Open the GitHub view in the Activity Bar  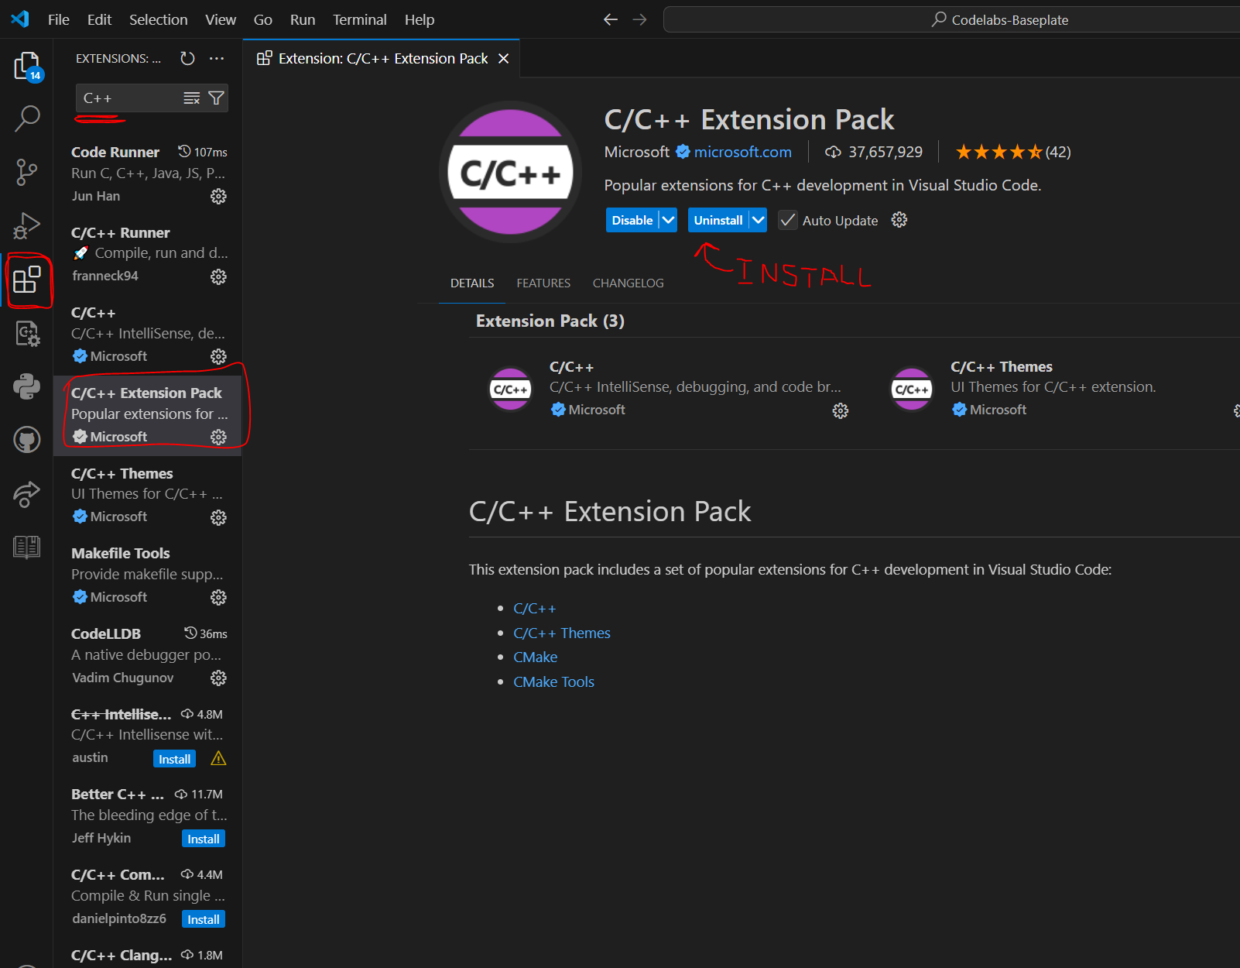point(27,438)
